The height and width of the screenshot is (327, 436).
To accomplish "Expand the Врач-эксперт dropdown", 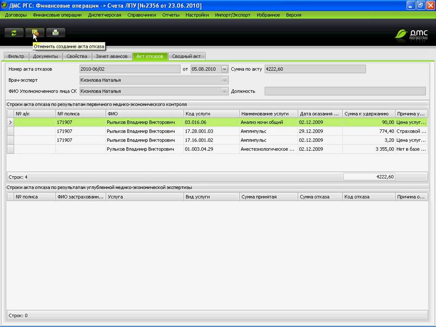I will pos(224,80).
